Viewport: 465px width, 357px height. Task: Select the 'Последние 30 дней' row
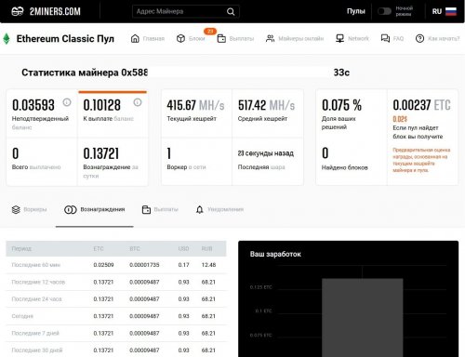(x=116, y=350)
